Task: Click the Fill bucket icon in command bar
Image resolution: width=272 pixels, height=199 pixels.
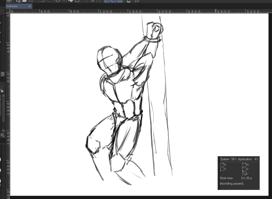Action: click(x=71, y=1)
